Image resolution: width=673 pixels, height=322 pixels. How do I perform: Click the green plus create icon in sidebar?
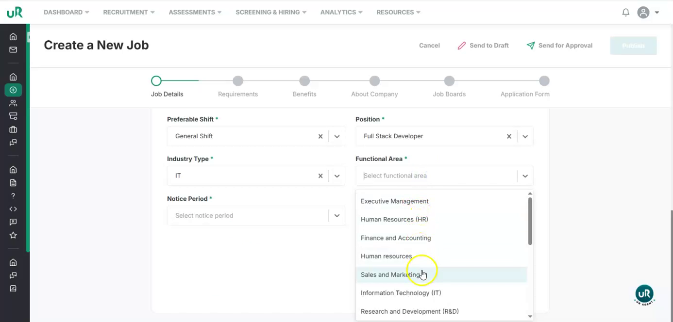[x=13, y=90]
